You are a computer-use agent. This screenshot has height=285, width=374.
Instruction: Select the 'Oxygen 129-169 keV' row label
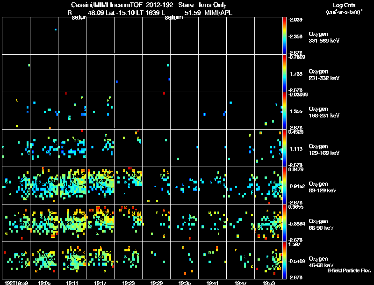pyautogui.click(x=324, y=150)
